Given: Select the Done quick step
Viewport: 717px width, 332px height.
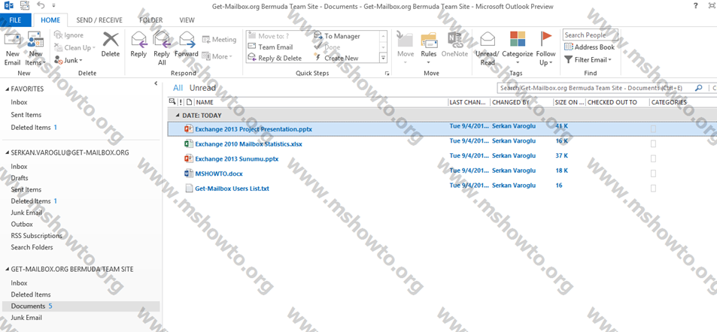Looking at the screenshot, I should [x=327, y=47].
